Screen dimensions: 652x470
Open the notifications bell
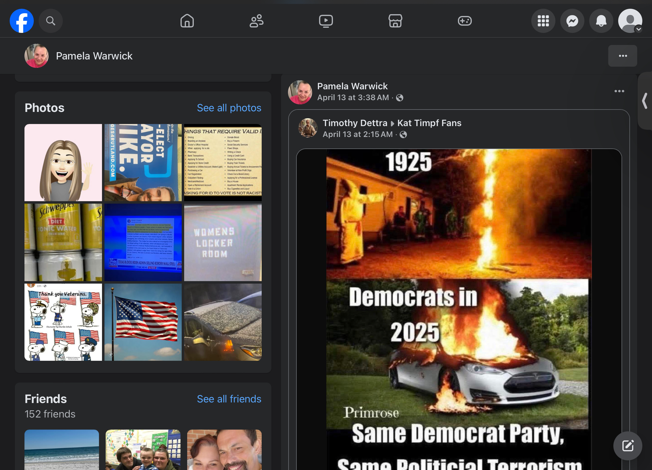(x=601, y=21)
